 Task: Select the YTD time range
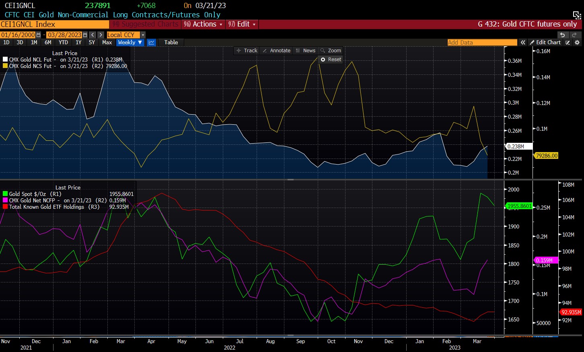click(63, 42)
